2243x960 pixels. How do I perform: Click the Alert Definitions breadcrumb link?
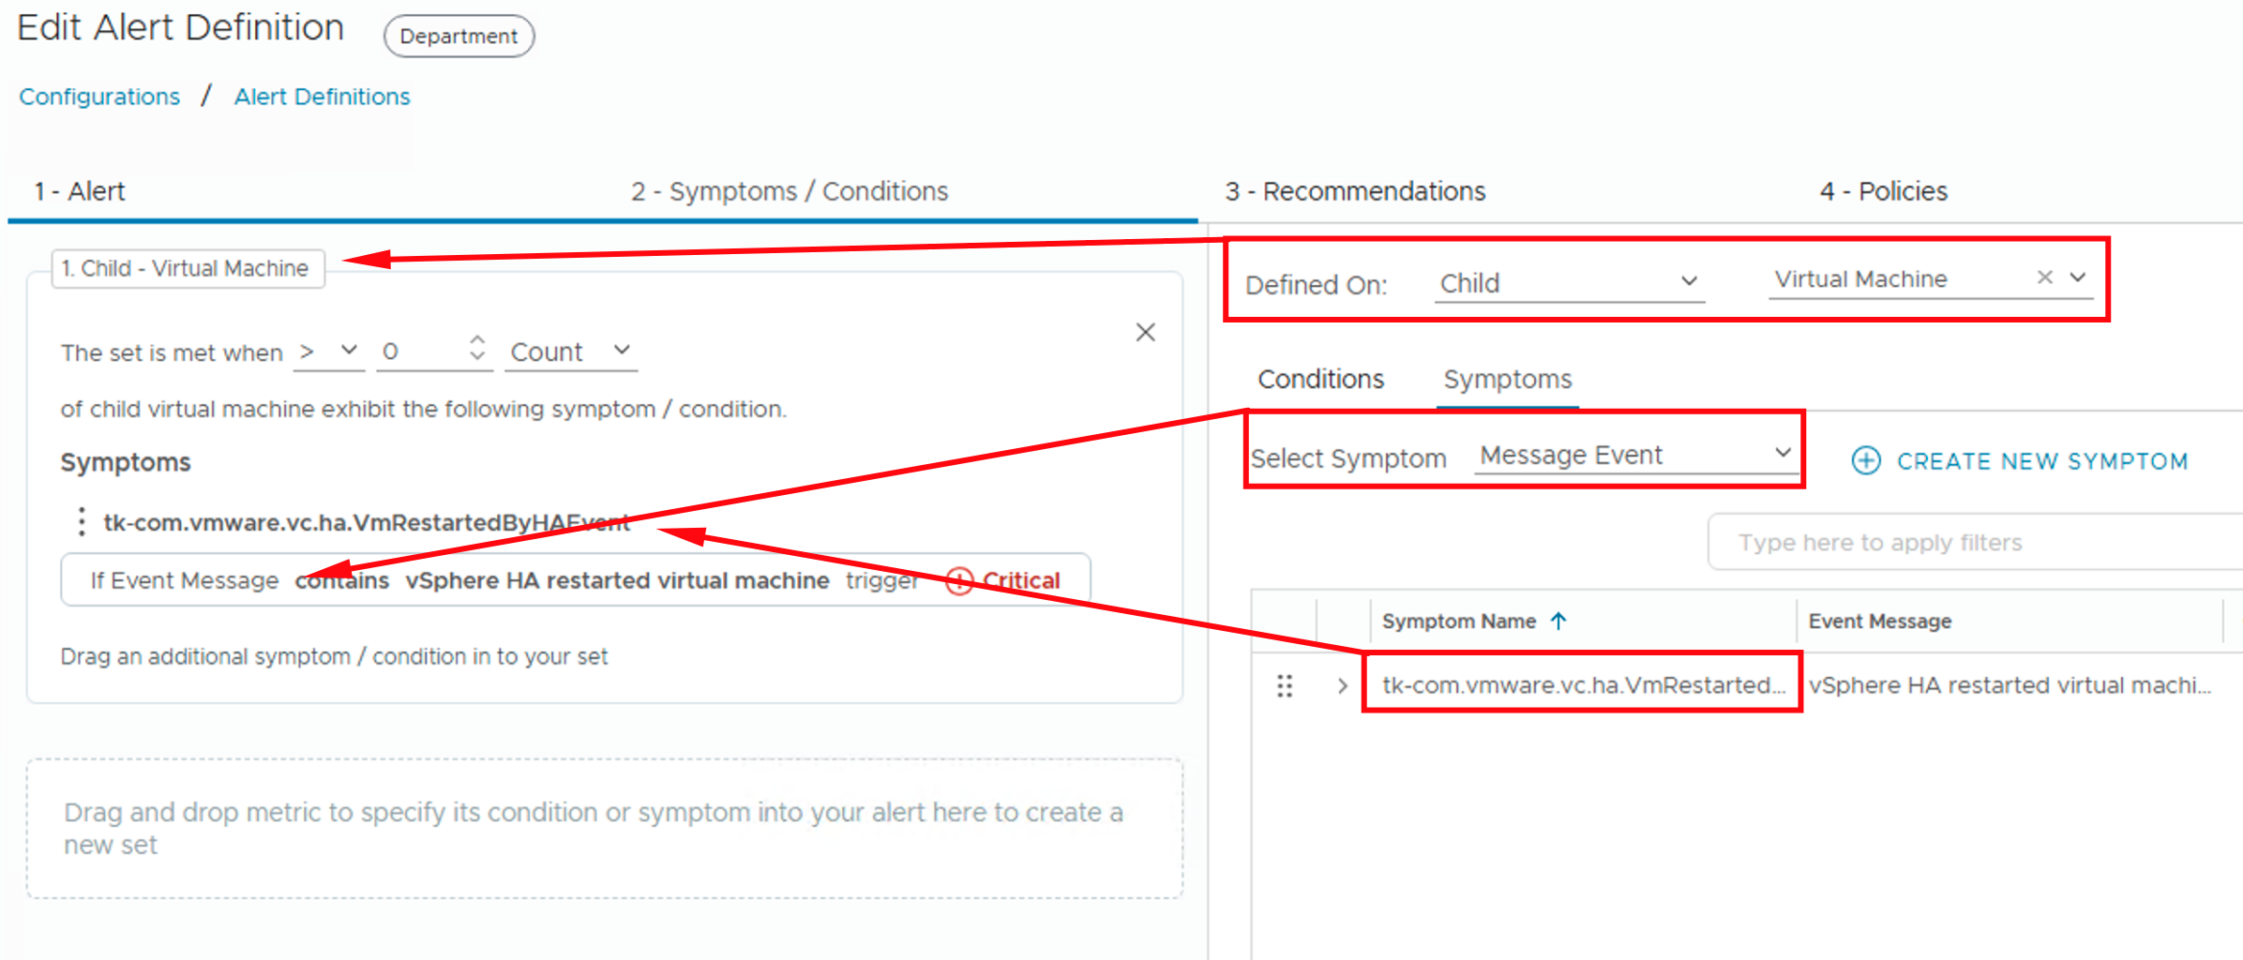(322, 97)
